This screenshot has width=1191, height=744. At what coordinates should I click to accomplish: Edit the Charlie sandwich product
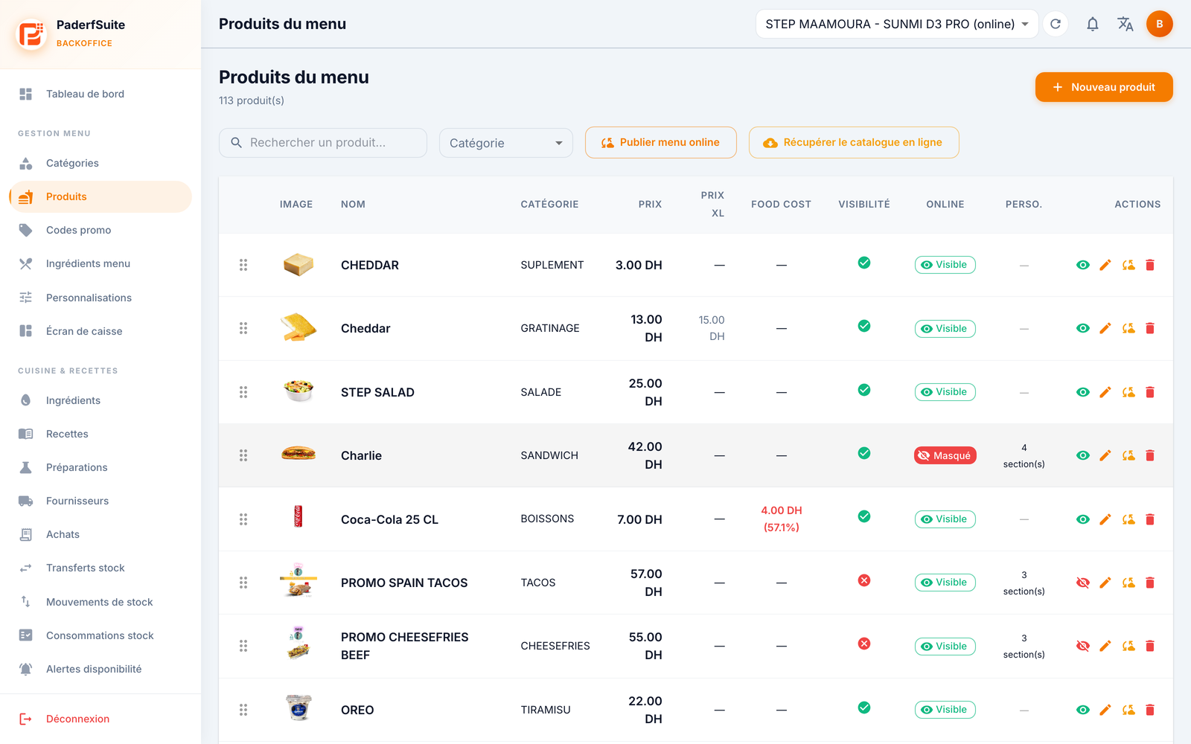coord(1105,455)
